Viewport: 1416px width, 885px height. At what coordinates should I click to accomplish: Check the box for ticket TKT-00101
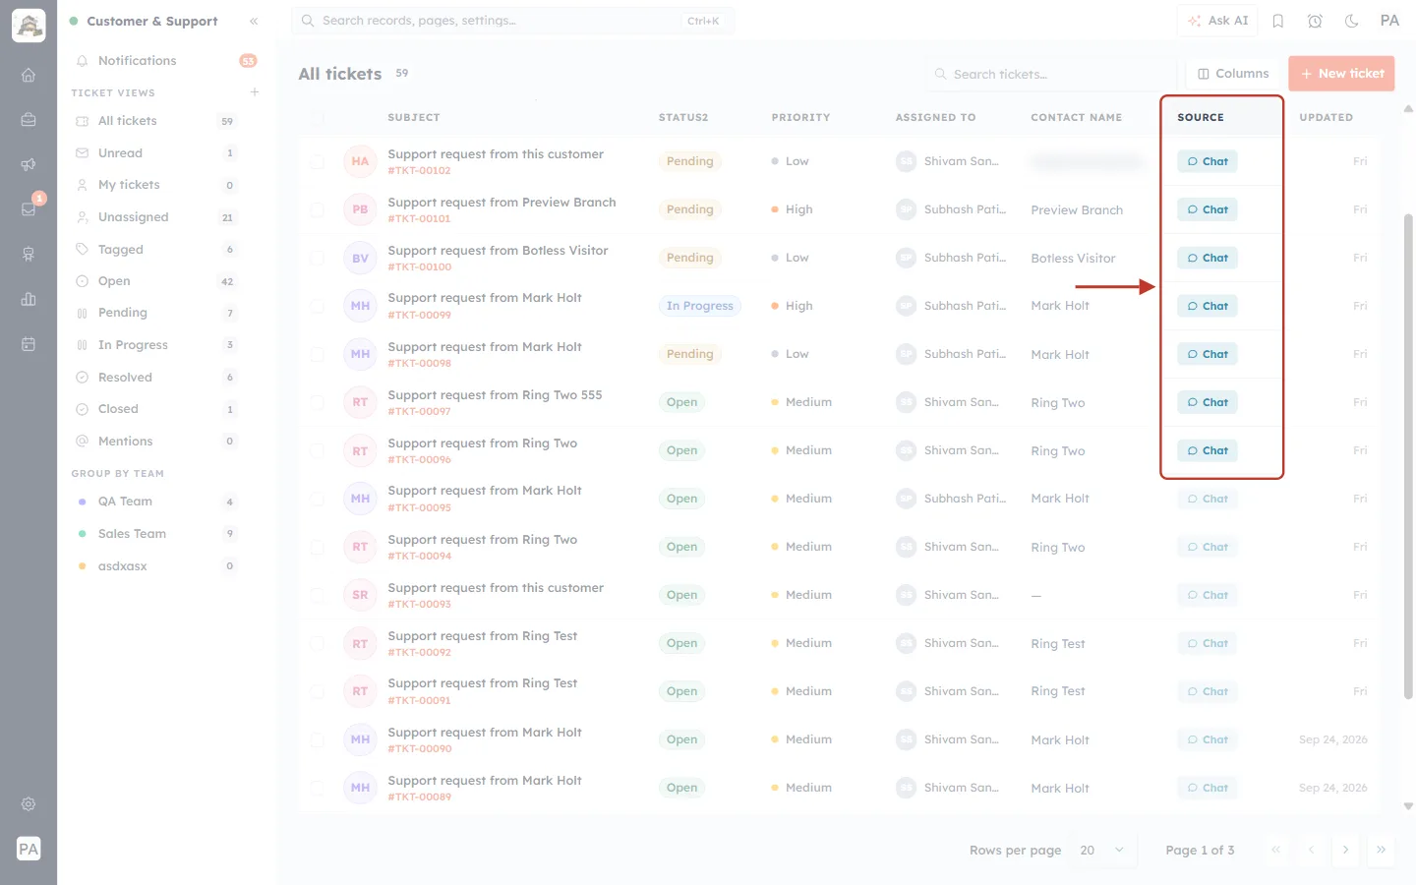(318, 209)
